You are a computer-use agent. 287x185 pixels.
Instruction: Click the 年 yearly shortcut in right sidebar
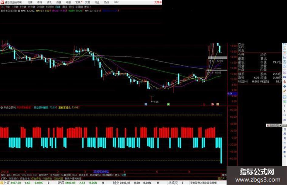point(285,157)
